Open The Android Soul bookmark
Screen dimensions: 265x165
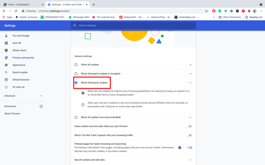(104, 17)
